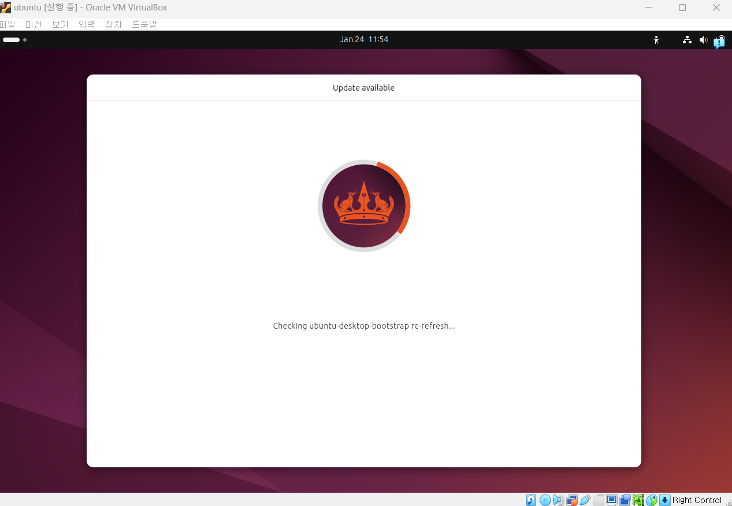Open the 파일 menu
This screenshot has height=506, width=732.
pyautogui.click(x=8, y=24)
